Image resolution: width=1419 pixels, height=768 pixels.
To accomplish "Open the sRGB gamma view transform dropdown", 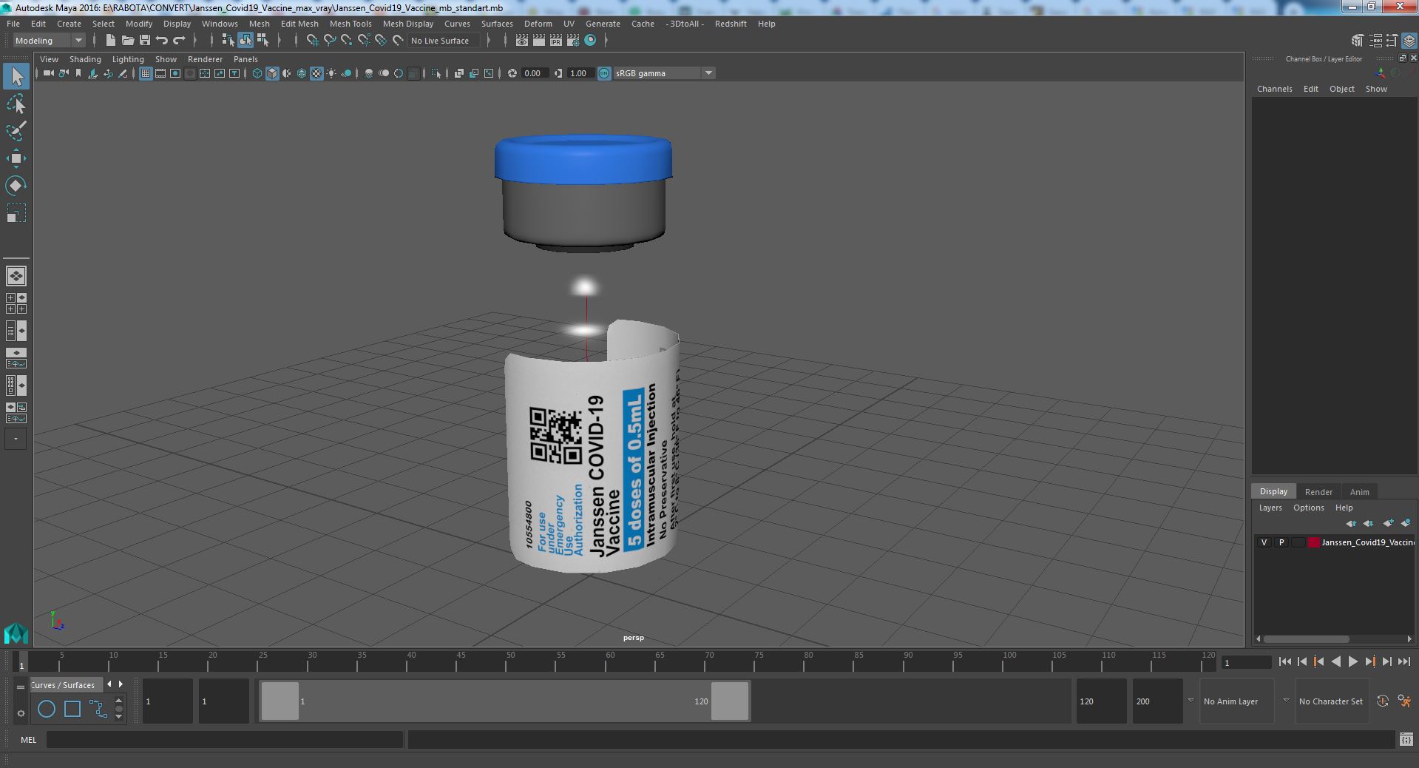I will (x=664, y=73).
